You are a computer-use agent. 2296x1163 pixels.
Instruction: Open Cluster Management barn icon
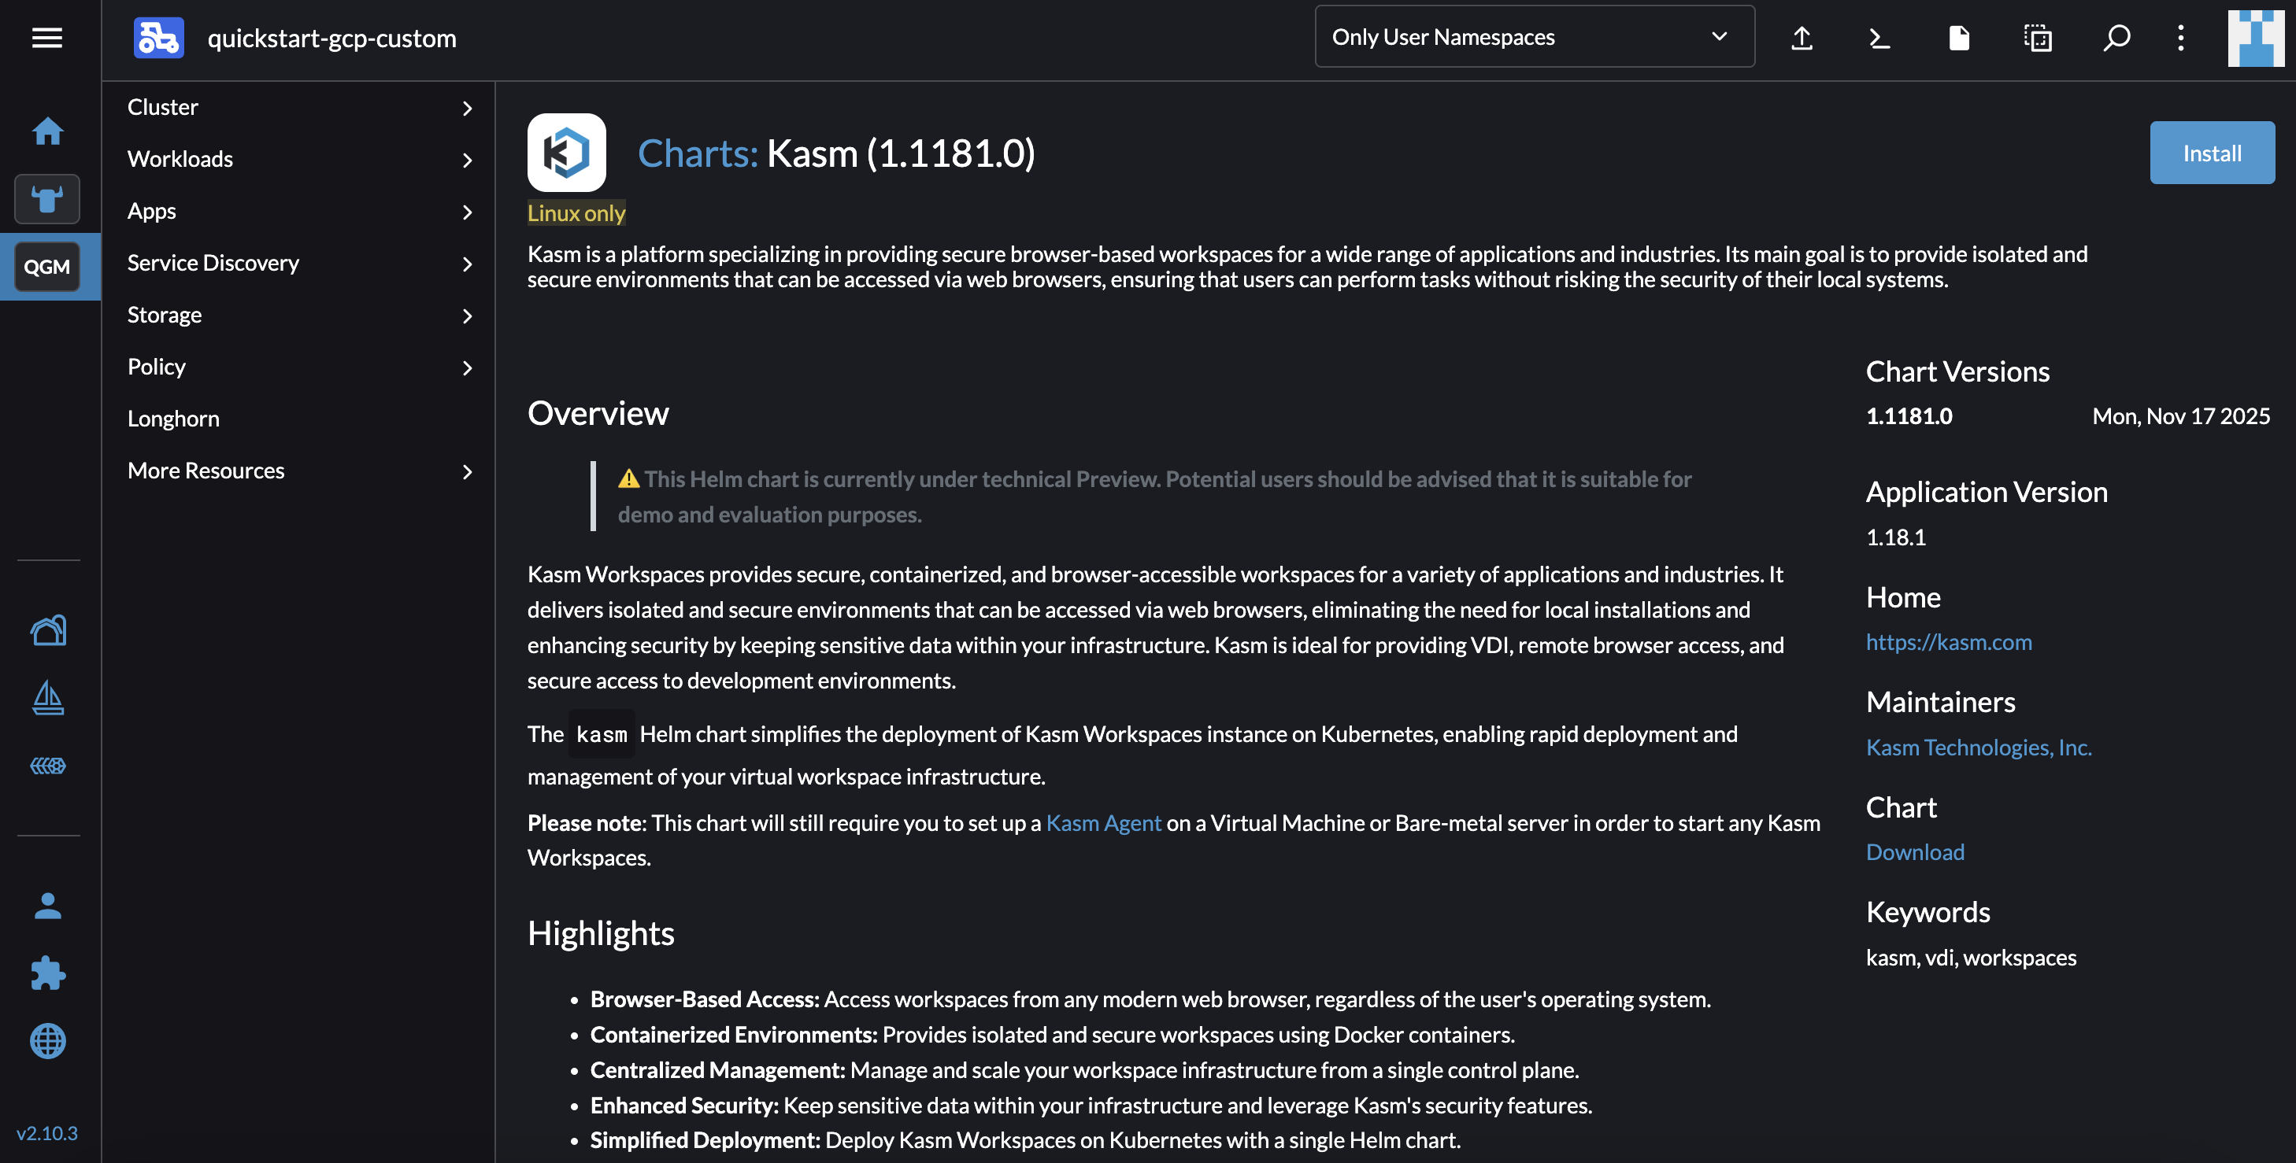[x=48, y=629]
